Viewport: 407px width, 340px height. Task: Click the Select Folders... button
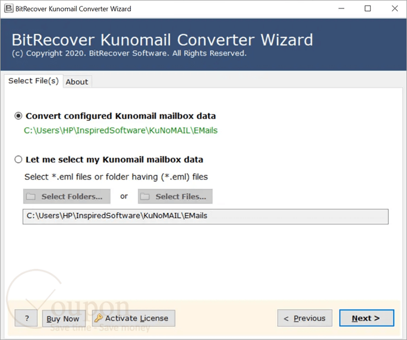click(67, 196)
